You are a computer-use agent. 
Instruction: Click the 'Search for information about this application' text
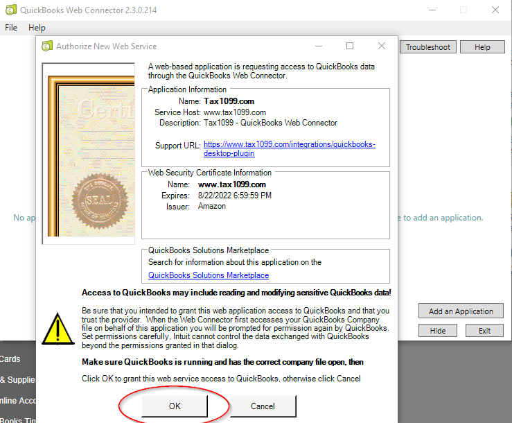pos(235,262)
